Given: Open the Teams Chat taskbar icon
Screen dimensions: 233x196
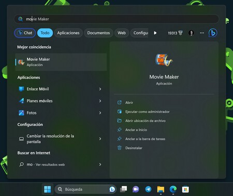Looking at the screenshot, I should 136,189.
